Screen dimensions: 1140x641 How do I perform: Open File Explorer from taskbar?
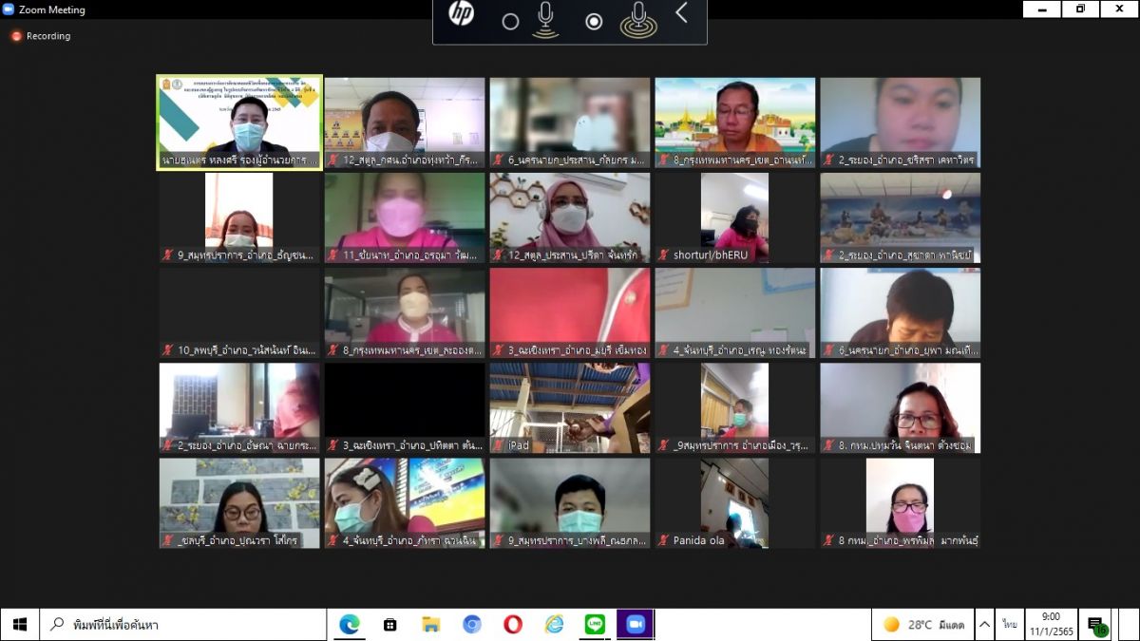(x=430, y=624)
